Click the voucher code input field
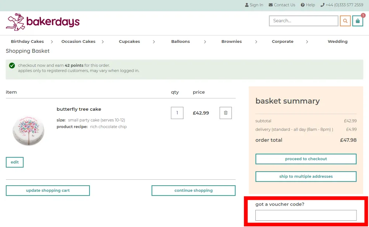 click(306, 215)
